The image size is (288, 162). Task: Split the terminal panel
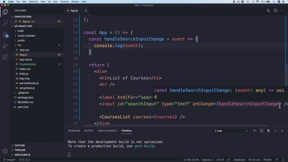tap(261, 131)
